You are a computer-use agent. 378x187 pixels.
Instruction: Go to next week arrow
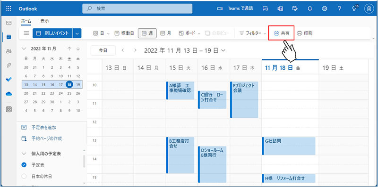135,50
